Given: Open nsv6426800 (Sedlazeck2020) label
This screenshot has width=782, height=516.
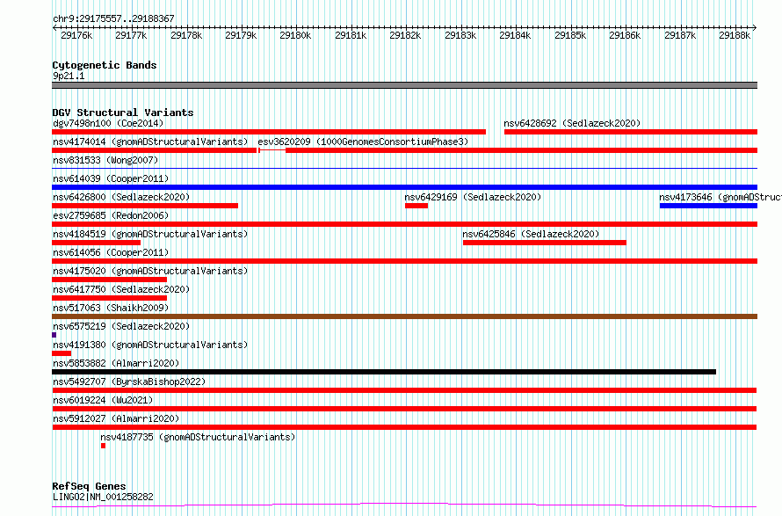Looking at the screenshot, I should (121, 197).
